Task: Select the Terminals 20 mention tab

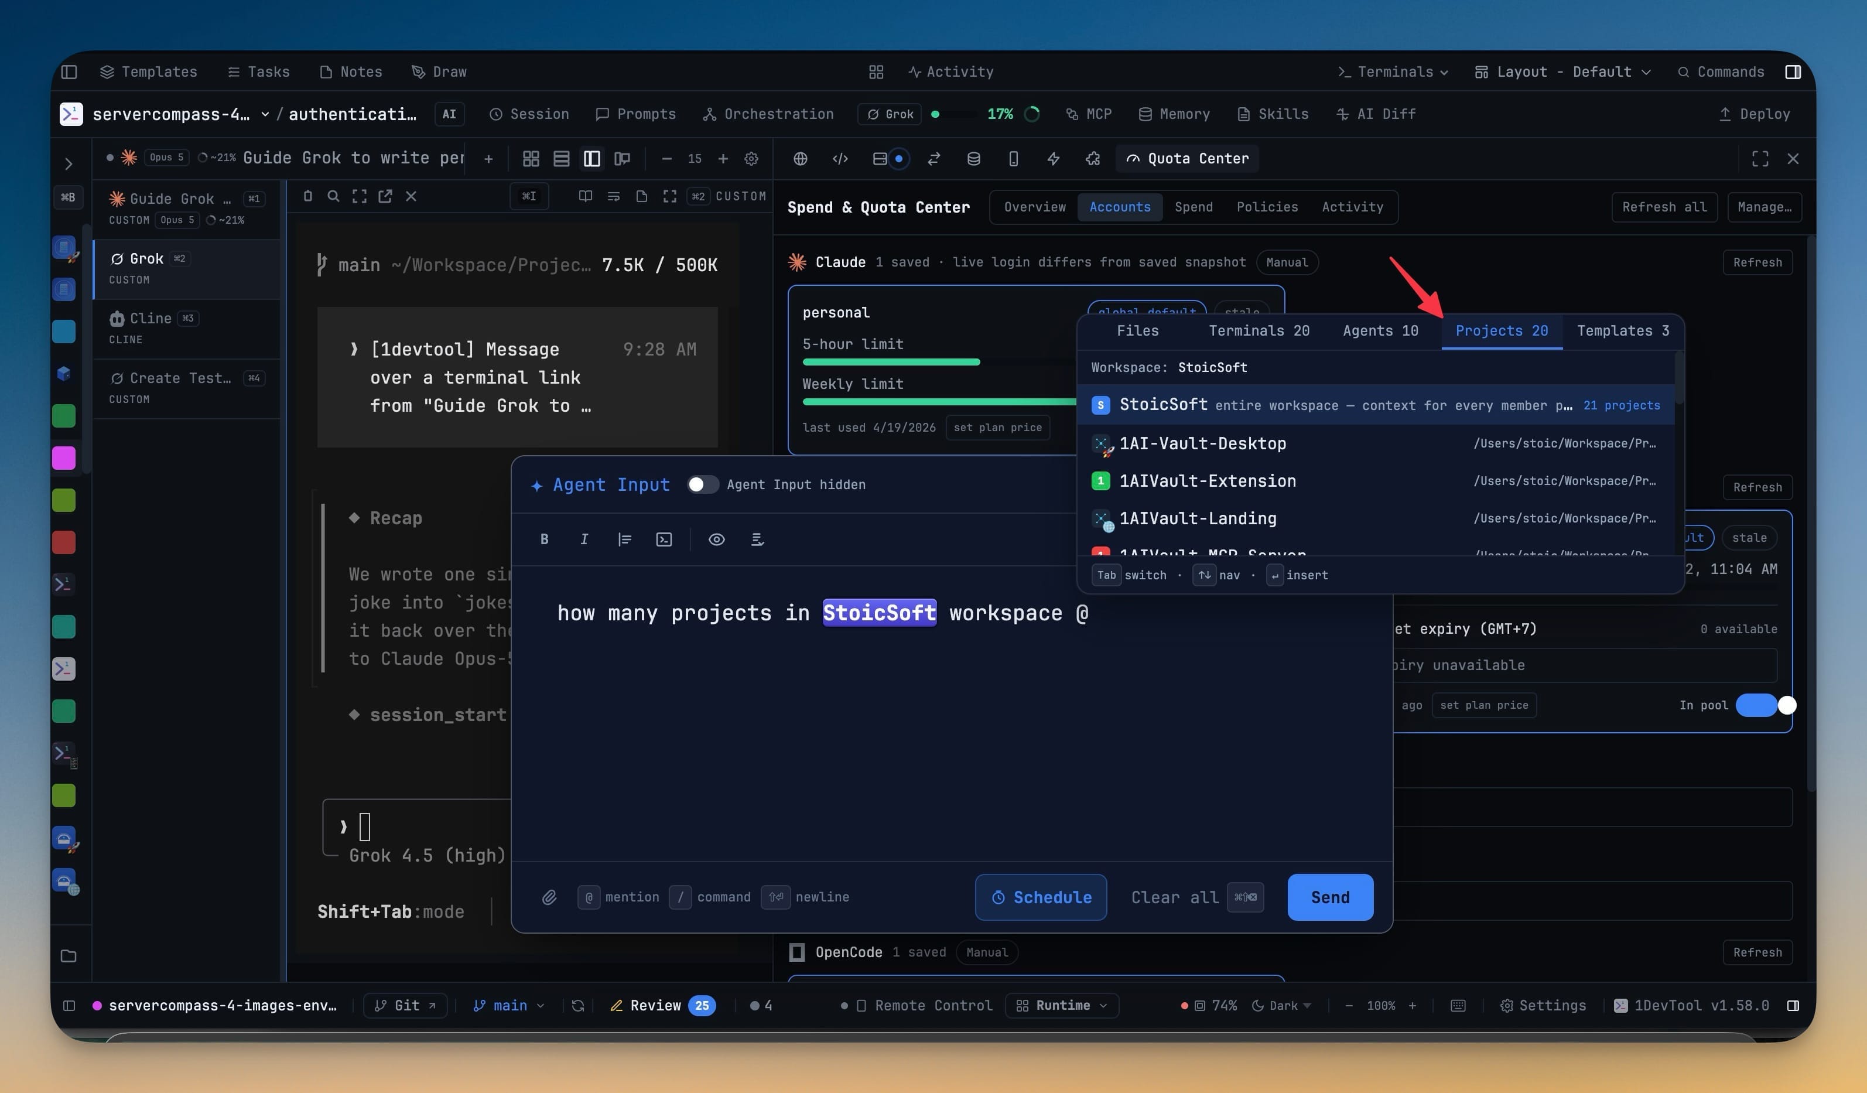Action: point(1259,331)
